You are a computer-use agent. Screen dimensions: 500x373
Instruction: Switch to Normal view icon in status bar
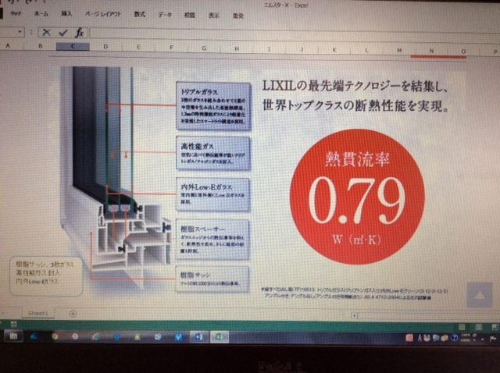pos(462,327)
